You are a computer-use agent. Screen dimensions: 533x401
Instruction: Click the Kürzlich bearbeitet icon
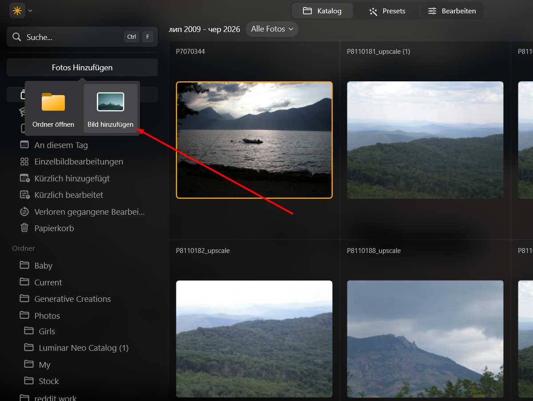coord(24,195)
